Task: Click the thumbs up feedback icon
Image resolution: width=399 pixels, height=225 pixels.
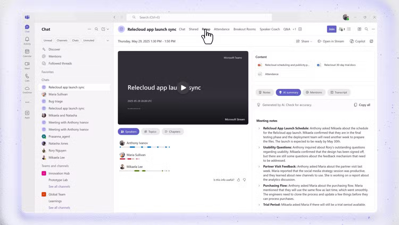Action: coord(238,180)
